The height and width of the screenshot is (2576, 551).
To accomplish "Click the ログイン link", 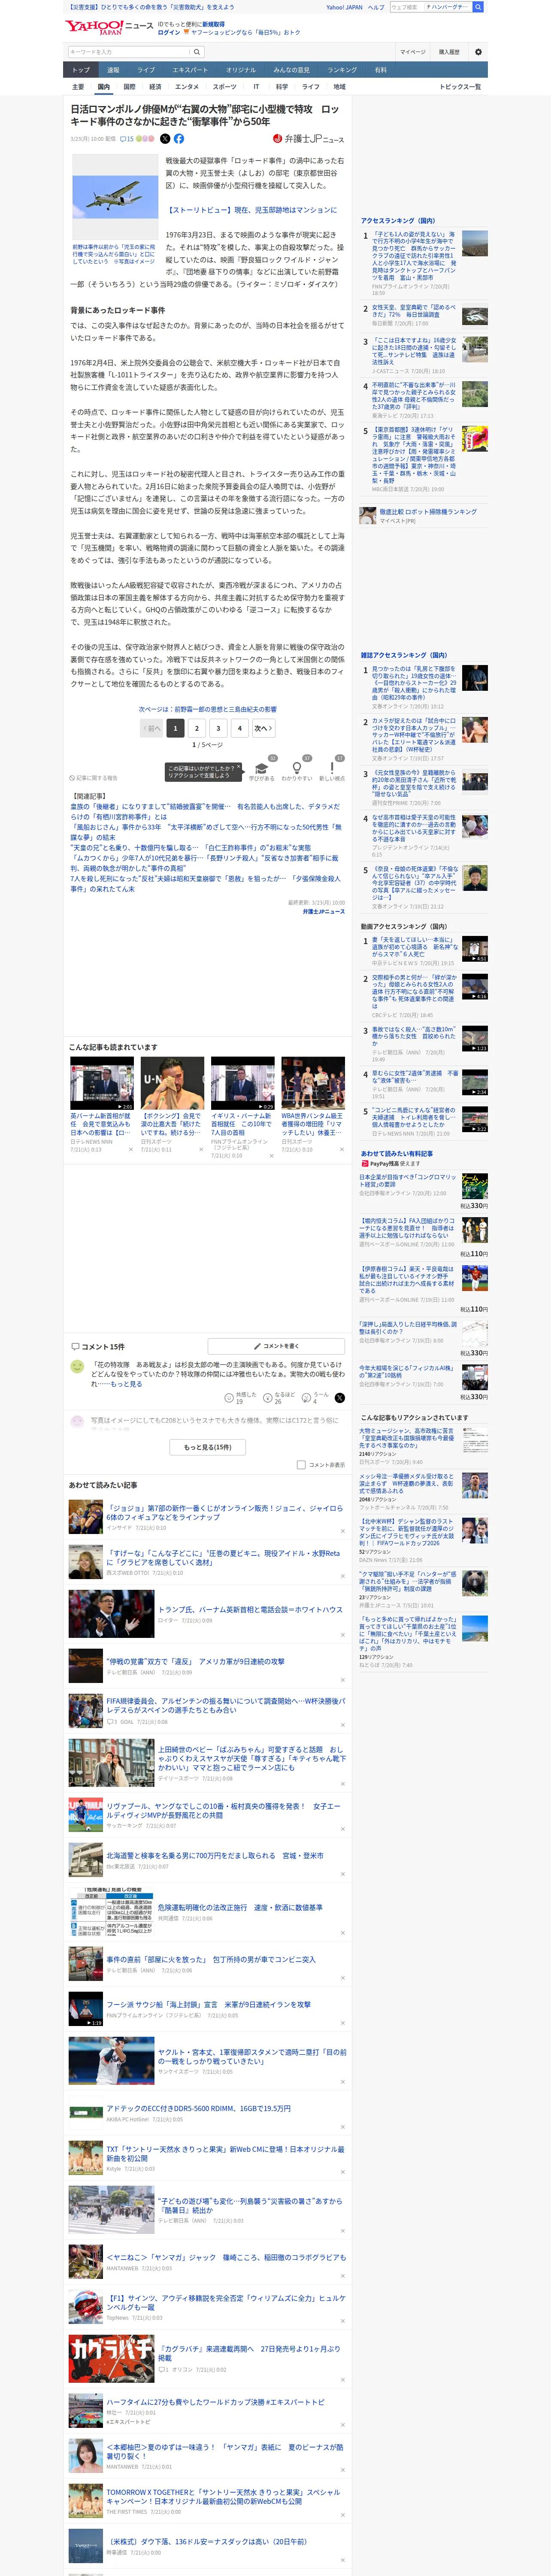I will pyautogui.click(x=169, y=32).
